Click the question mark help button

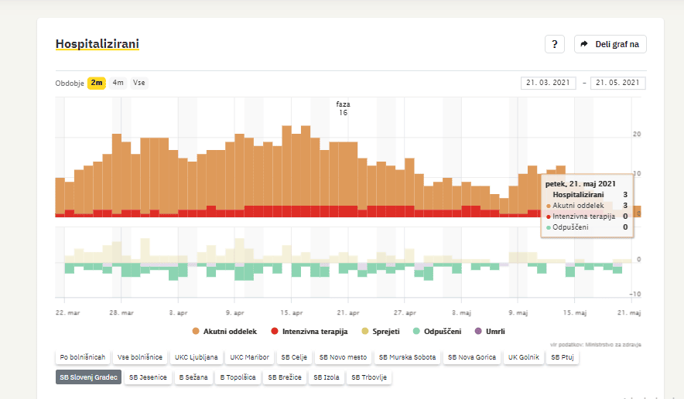555,45
